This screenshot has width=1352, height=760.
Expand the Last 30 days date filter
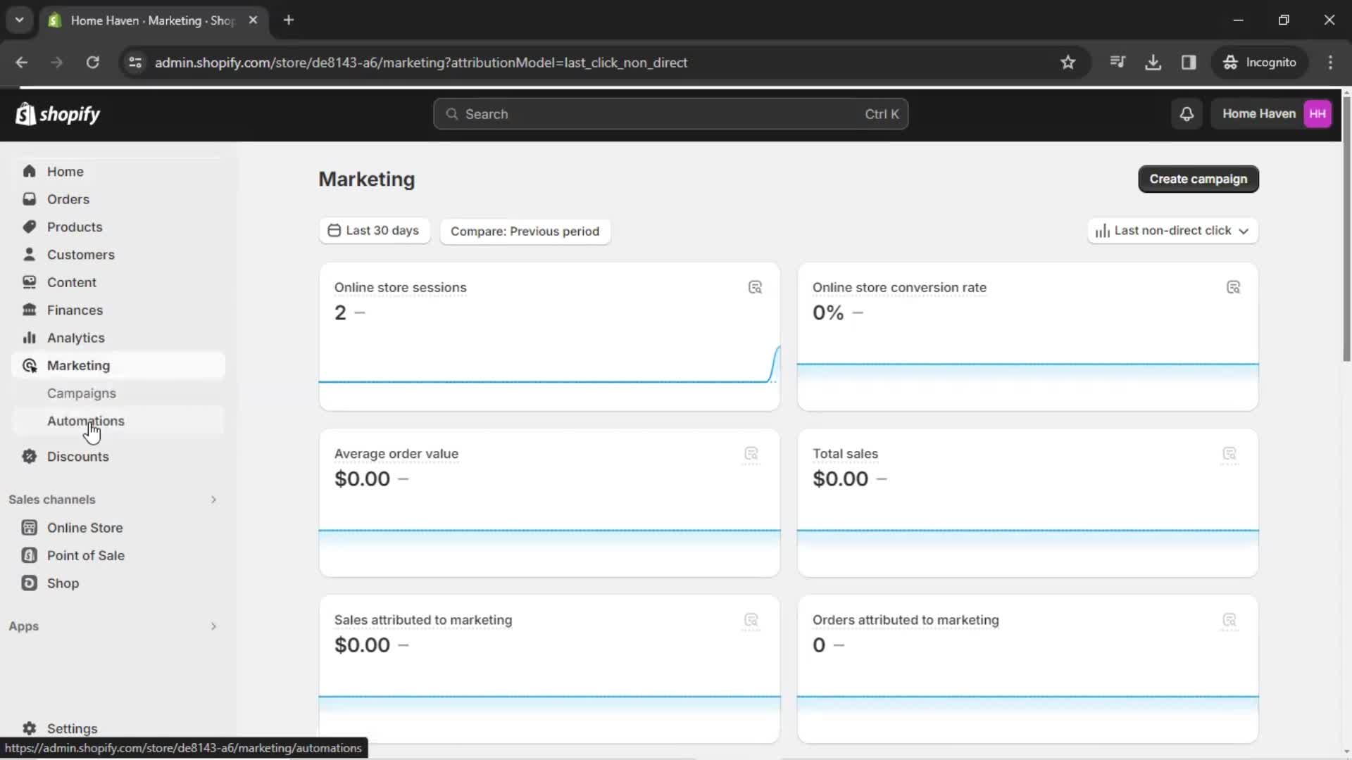tap(374, 230)
